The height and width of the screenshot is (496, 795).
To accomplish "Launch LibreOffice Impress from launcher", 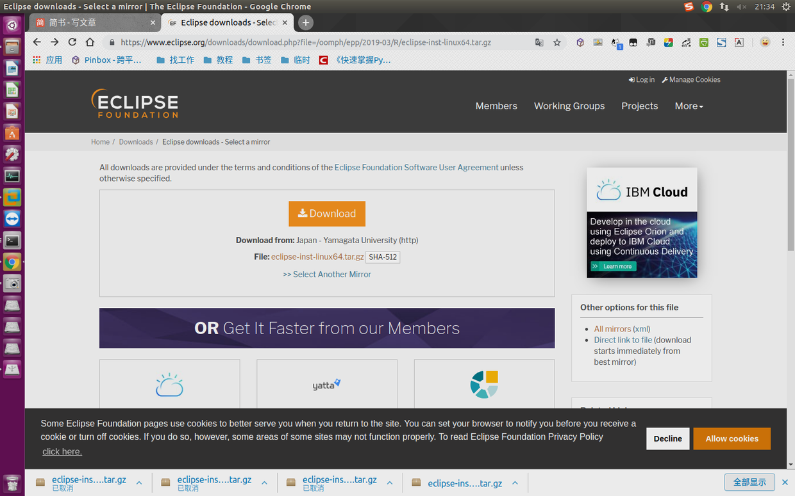I will coord(12,111).
